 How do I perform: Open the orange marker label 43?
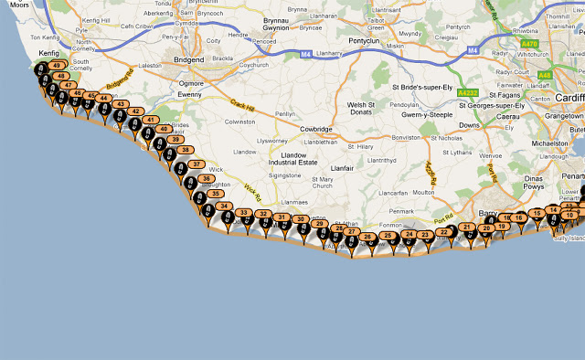[121, 104]
